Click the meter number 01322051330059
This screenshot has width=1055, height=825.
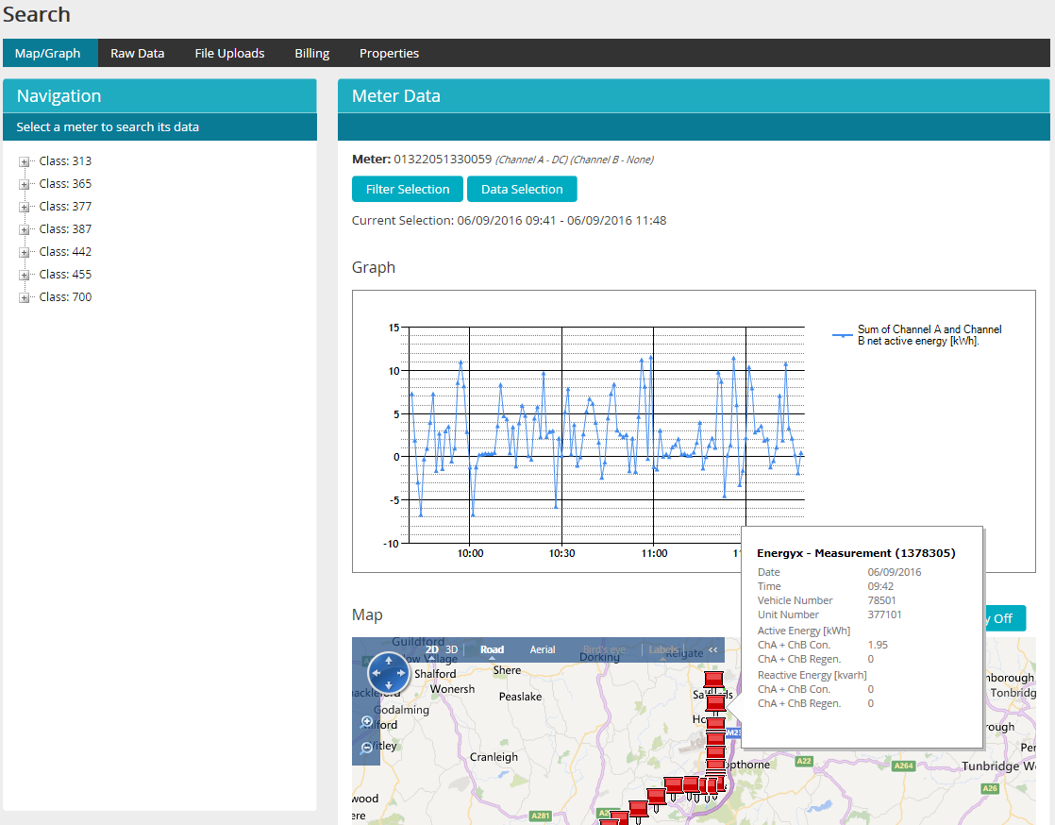(x=443, y=160)
